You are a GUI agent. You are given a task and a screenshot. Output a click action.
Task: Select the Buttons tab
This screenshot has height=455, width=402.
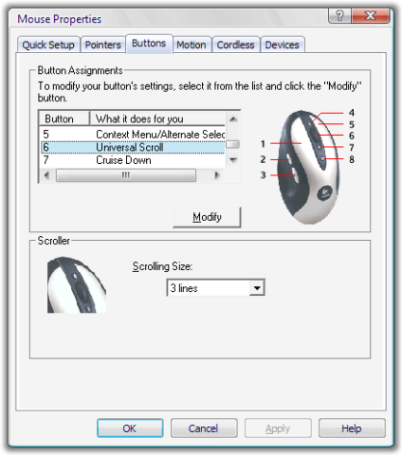(149, 44)
